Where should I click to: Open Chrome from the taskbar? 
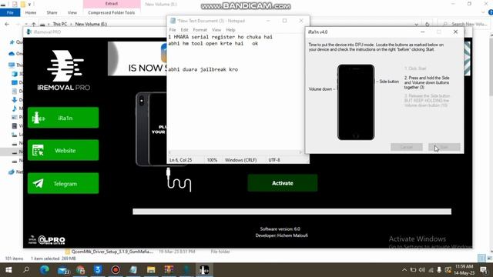pos(80,270)
